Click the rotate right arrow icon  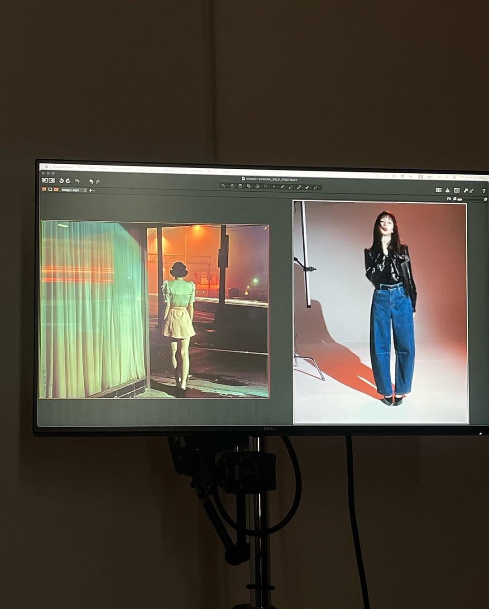[68, 181]
